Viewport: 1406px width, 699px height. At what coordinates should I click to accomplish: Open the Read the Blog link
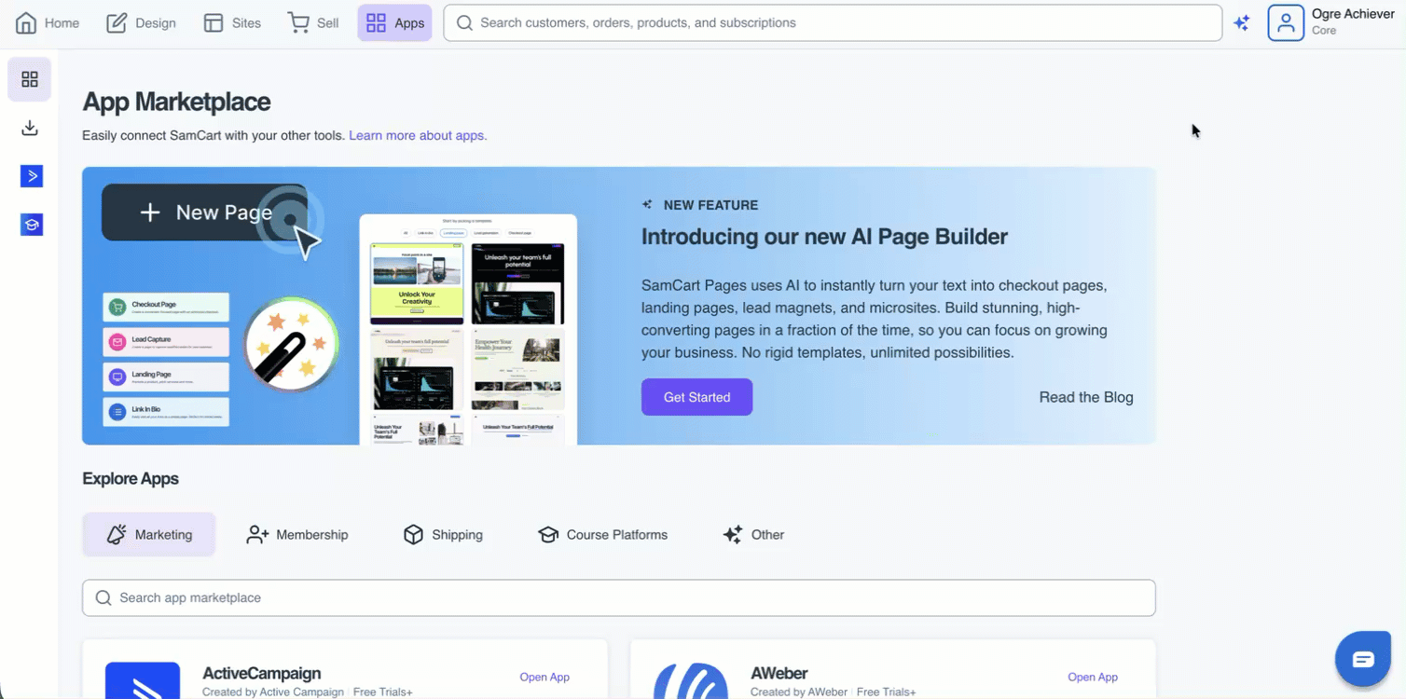point(1086,397)
